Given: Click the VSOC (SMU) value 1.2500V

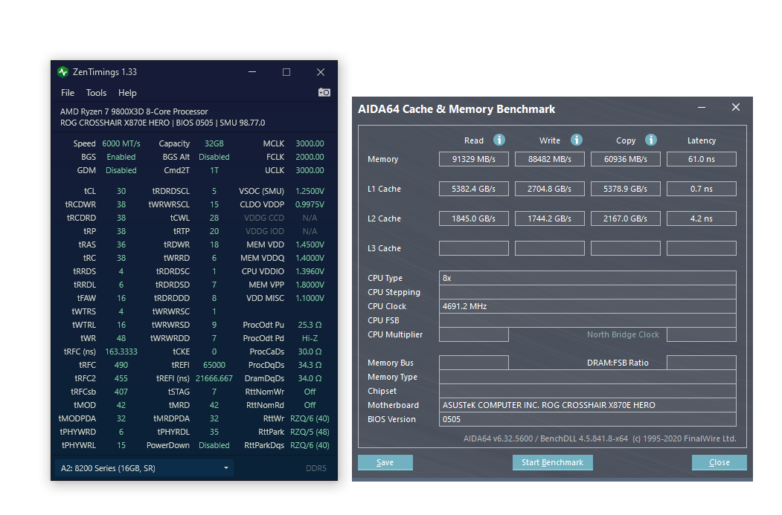Looking at the screenshot, I should point(310,192).
